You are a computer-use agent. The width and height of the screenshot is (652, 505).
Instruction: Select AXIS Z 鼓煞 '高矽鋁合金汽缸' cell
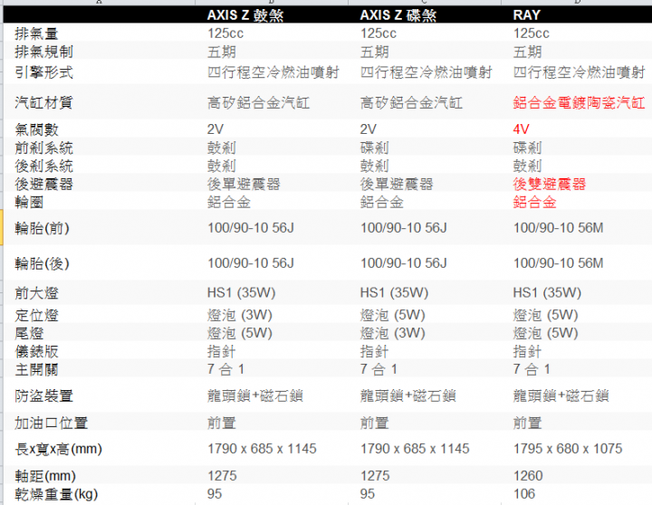click(258, 102)
